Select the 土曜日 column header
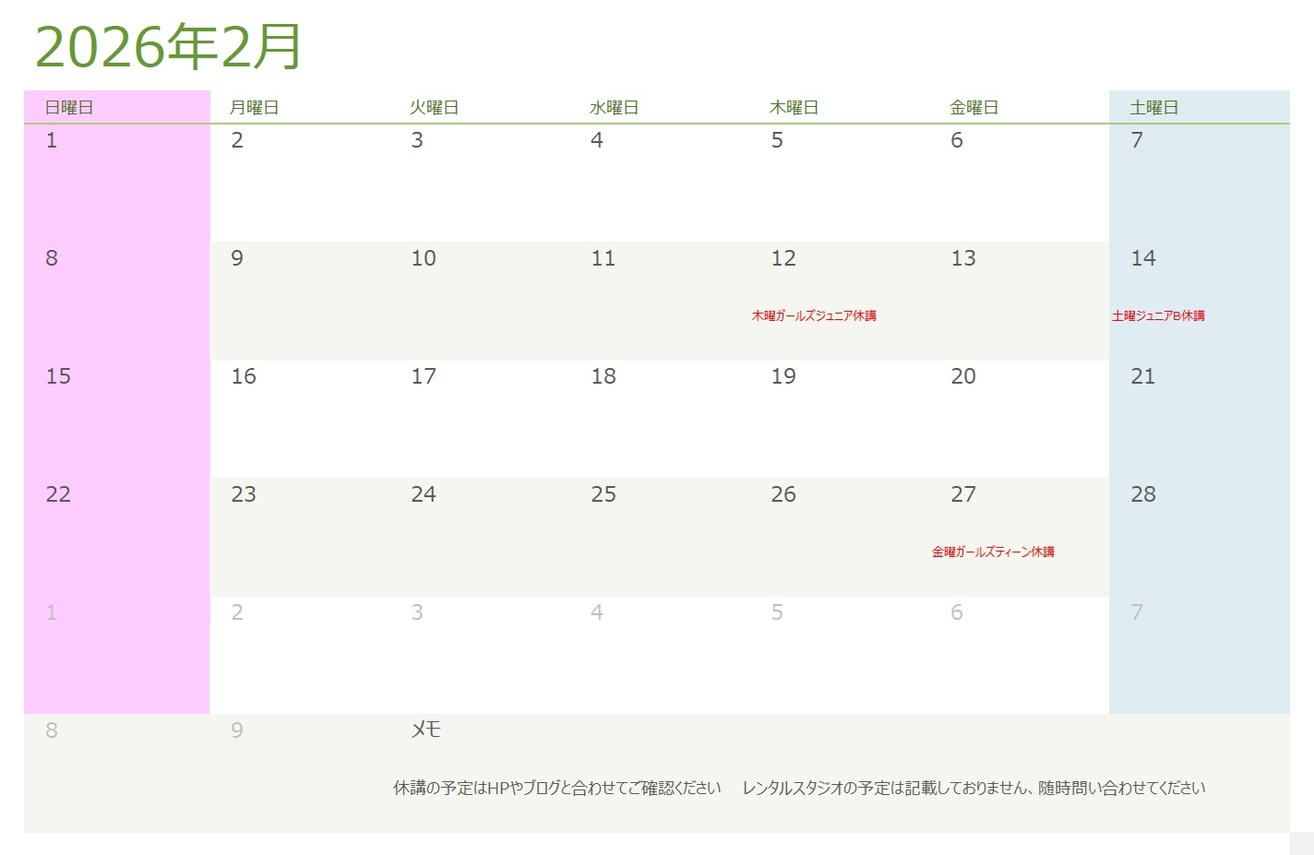The width and height of the screenshot is (1314, 855). click(x=1154, y=108)
